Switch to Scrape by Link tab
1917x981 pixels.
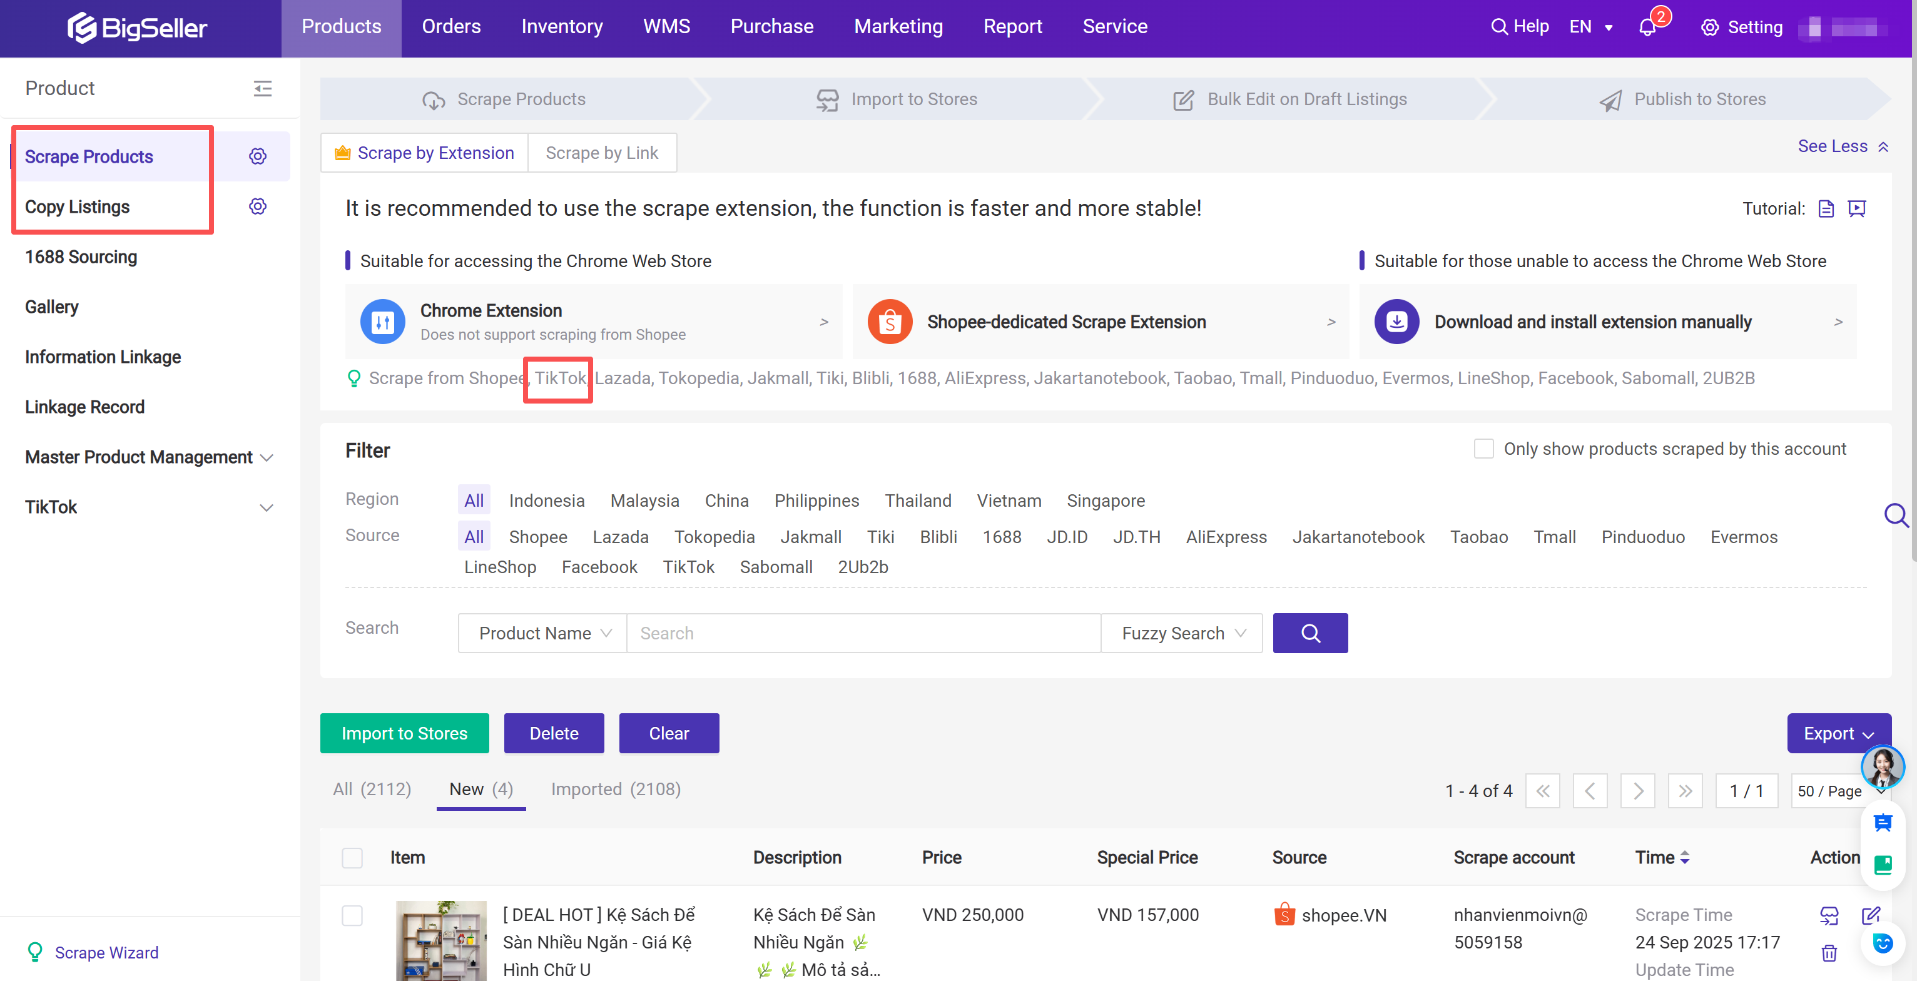pos(601,153)
